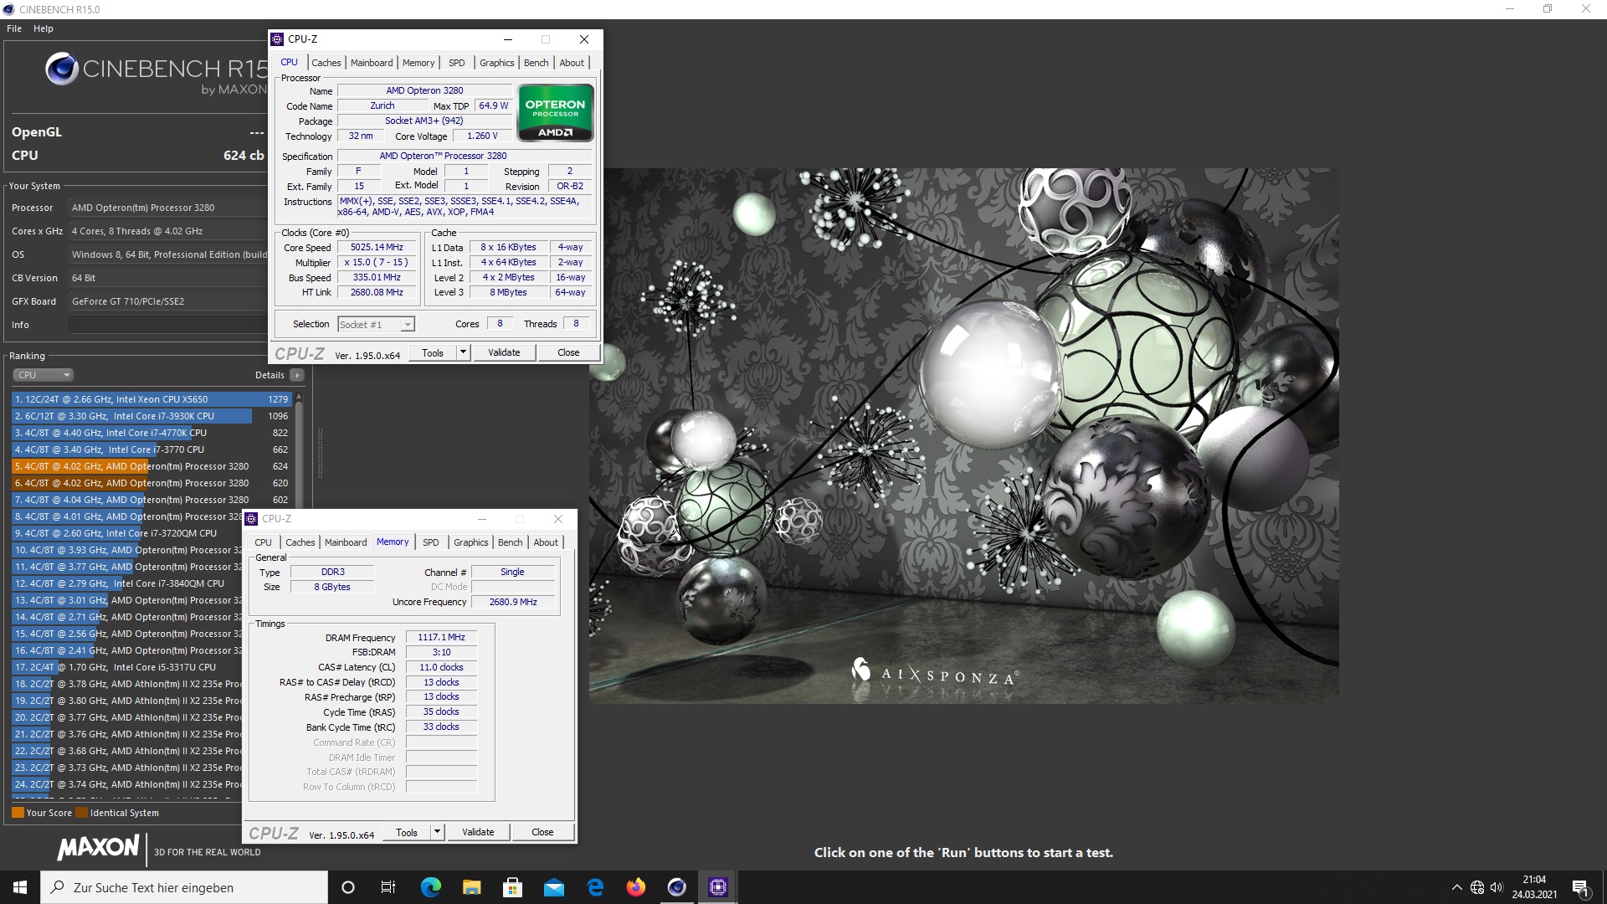The width and height of the screenshot is (1607, 904).
Task: Open Cortana circle icon on taskbar
Action: (348, 887)
